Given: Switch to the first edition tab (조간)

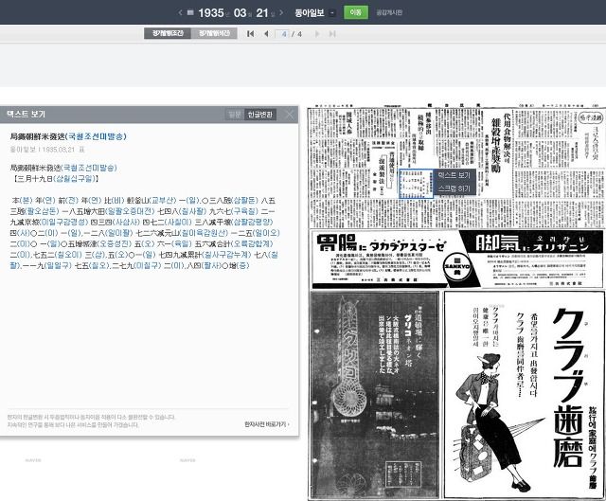Looking at the screenshot, I should coord(168,34).
